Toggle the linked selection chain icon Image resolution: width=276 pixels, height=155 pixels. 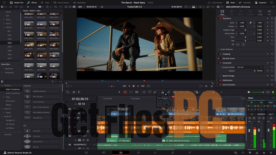pyautogui.click(x=168, y=92)
